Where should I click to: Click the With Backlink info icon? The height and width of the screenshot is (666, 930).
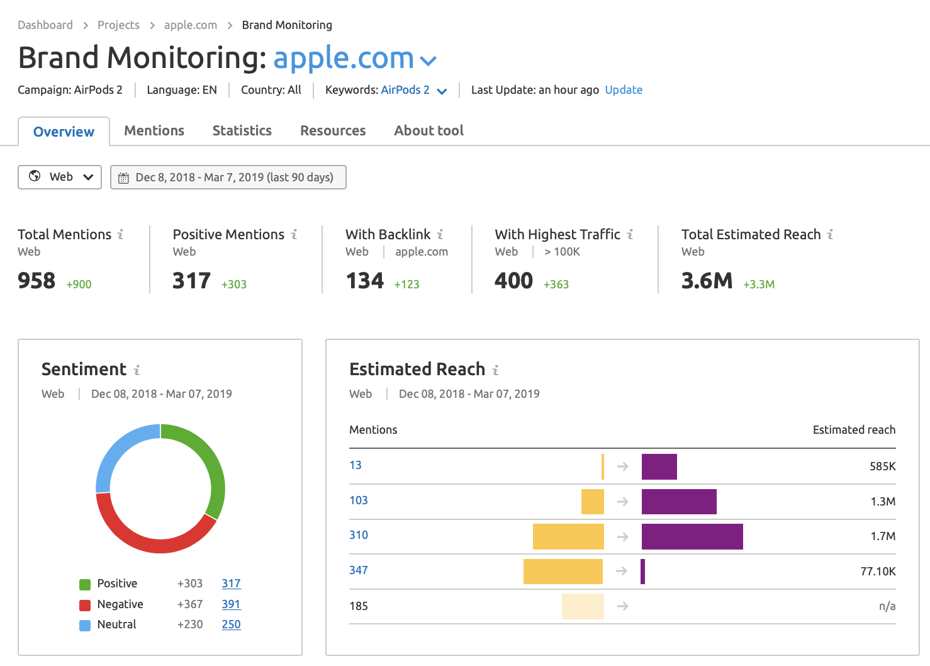440,234
